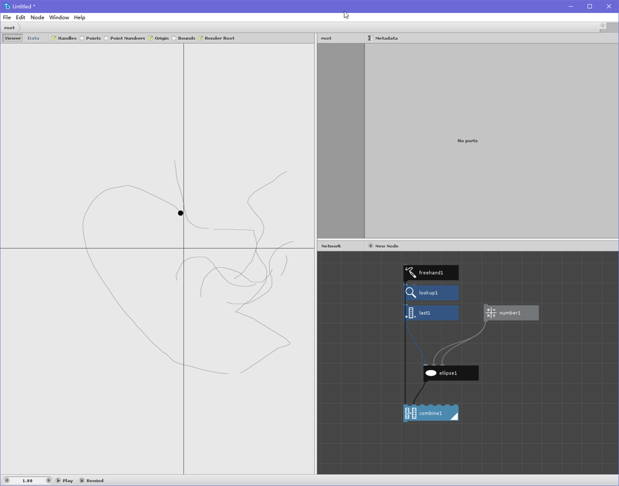
Task: Enable the Points checkbox
Action: (x=82, y=38)
